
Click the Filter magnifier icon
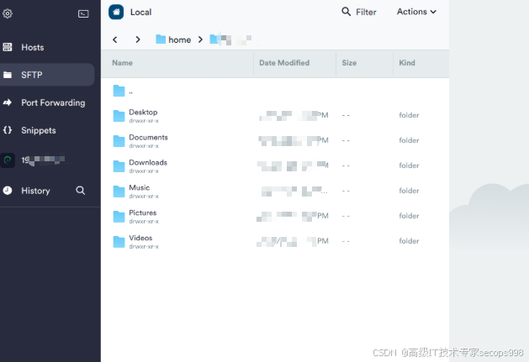pyautogui.click(x=346, y=12)
